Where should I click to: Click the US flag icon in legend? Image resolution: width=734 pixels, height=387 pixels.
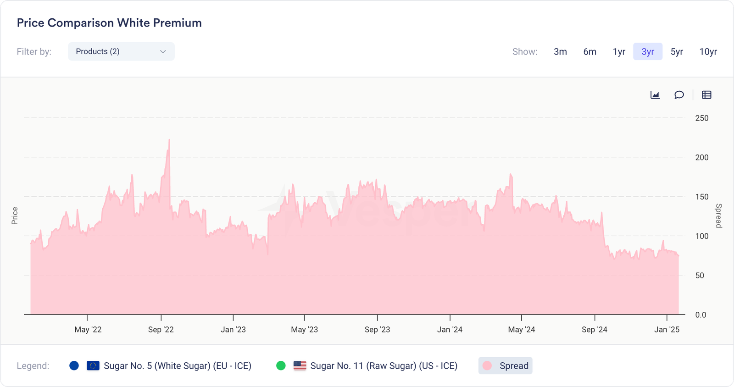click(300, 366)
